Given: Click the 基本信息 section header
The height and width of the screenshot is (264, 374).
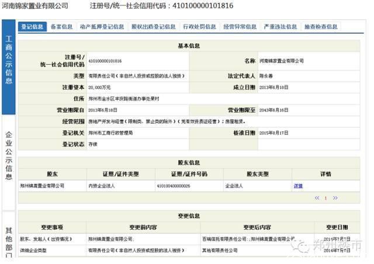Looking at the screenshot, I should 189,46.
